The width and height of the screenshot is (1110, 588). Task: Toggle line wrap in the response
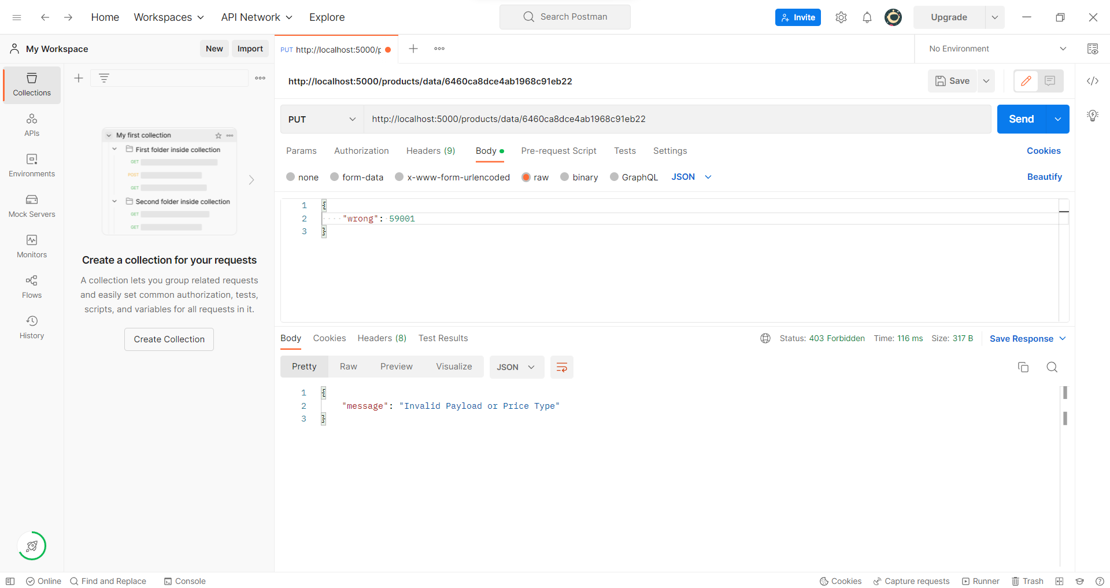pyautogui.click(x=562, y=367)
